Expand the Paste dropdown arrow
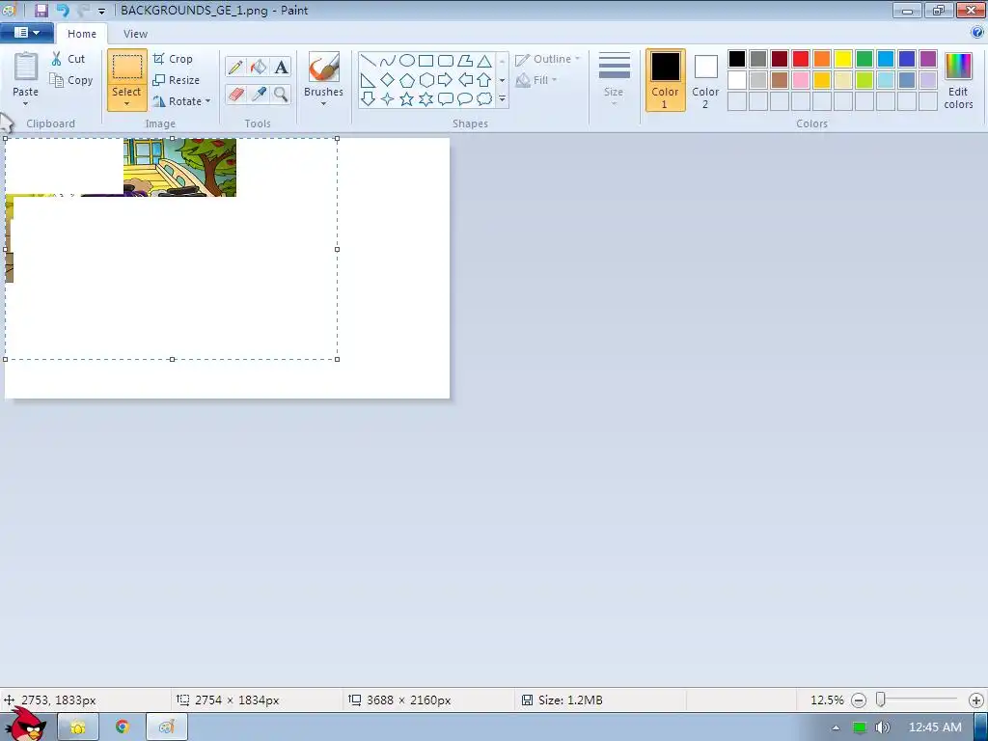 point(26,104)
